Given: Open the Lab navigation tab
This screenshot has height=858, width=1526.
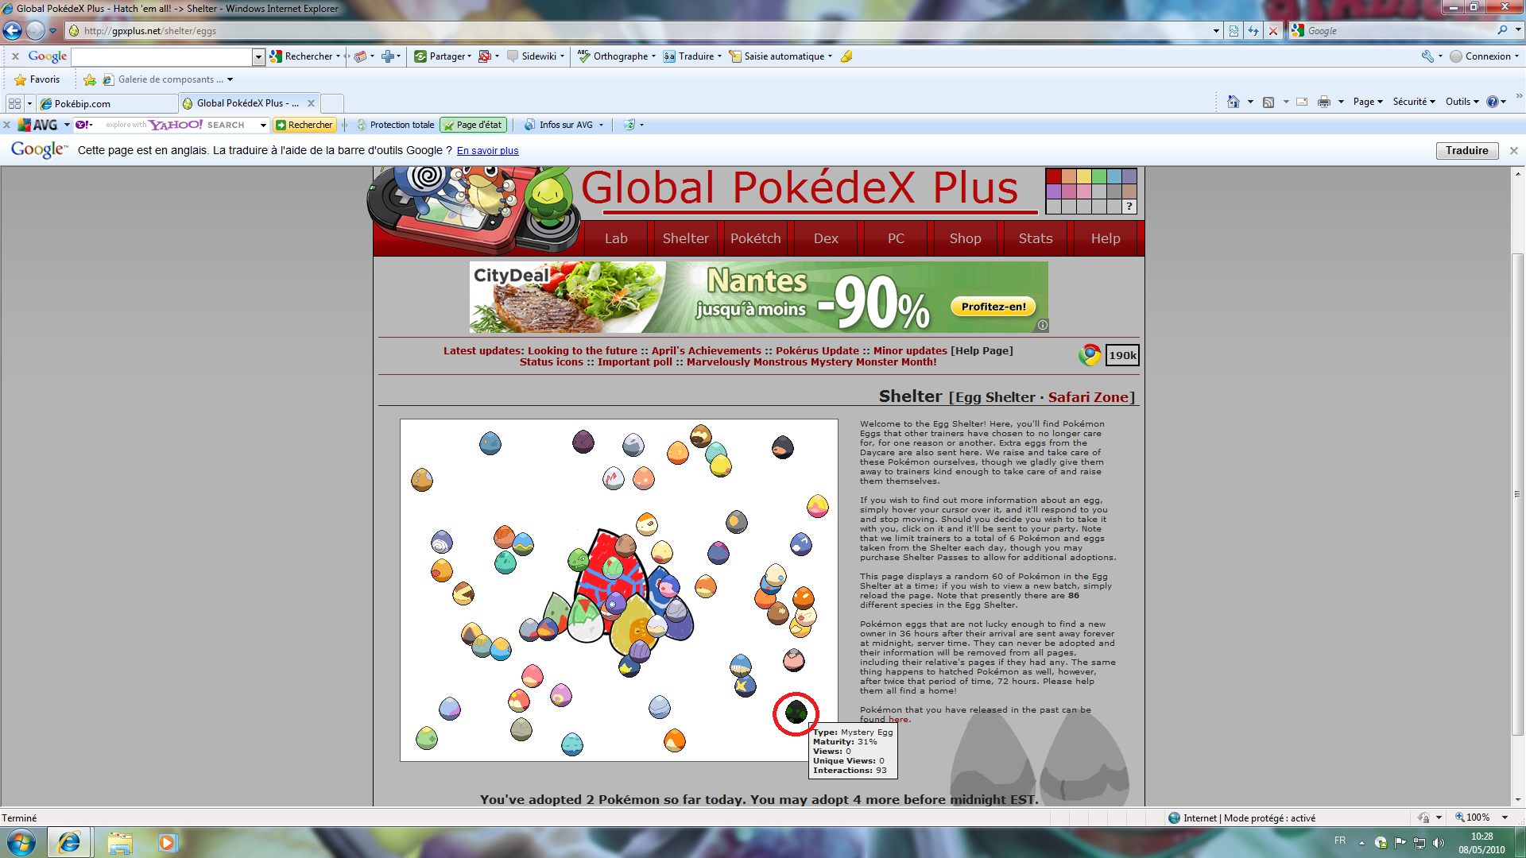Looking at the screenshot, I should pos(616,238).
